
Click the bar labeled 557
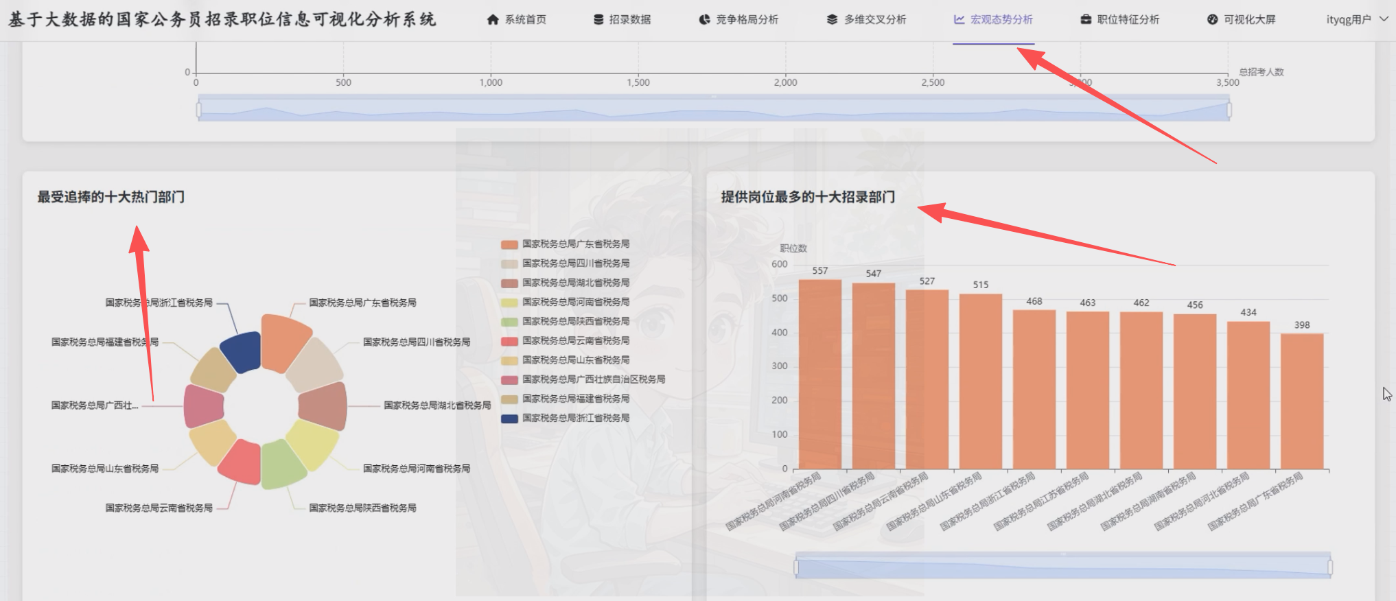pos(820,375)
